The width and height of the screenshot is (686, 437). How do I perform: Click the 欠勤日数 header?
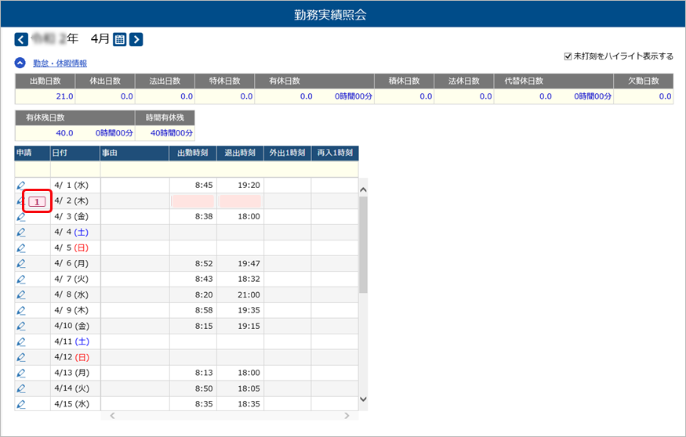coord(644,81)
